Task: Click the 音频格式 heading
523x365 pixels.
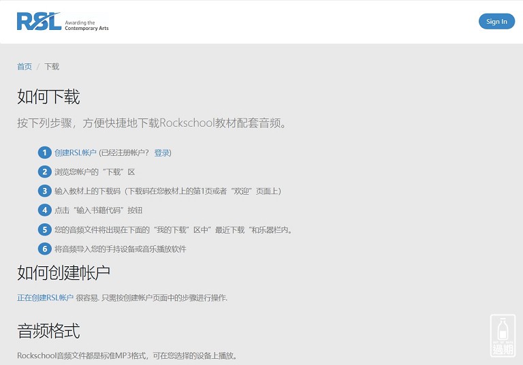Action: click(48, 331)
